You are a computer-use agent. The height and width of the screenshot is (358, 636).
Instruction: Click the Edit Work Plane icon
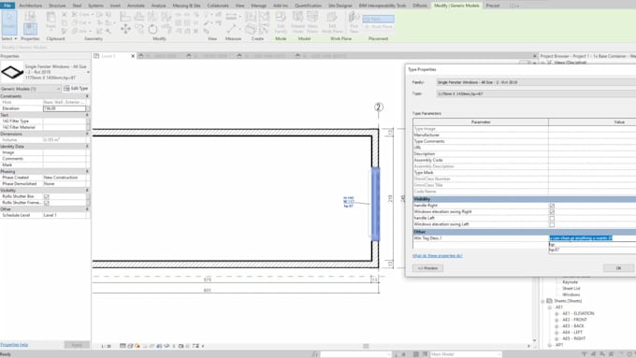[x=332, y=22]
